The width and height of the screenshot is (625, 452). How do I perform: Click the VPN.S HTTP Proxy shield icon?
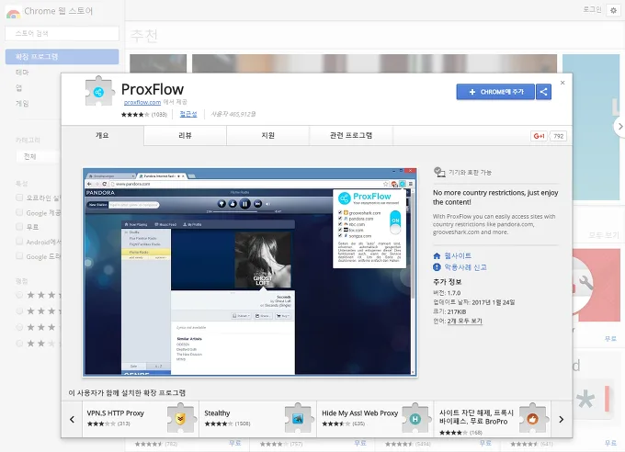pyautogui.click(x=180, y=419)
